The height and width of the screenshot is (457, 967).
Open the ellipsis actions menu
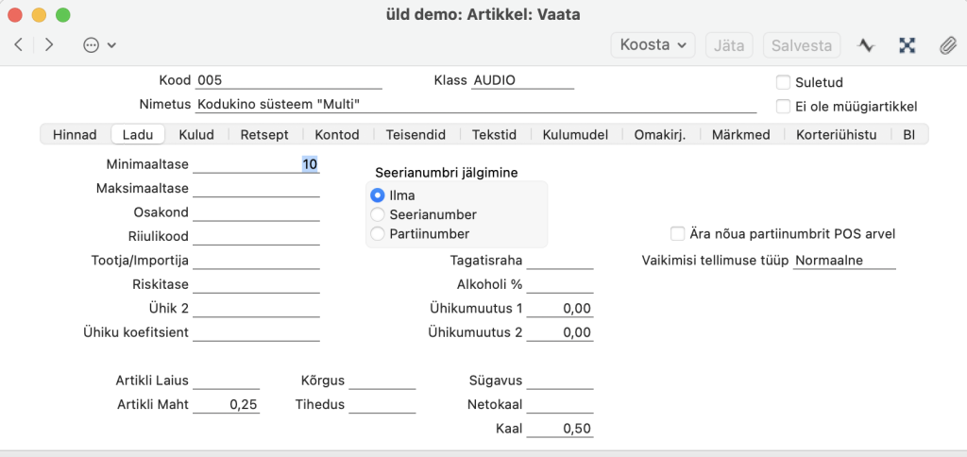pos(99,44)
